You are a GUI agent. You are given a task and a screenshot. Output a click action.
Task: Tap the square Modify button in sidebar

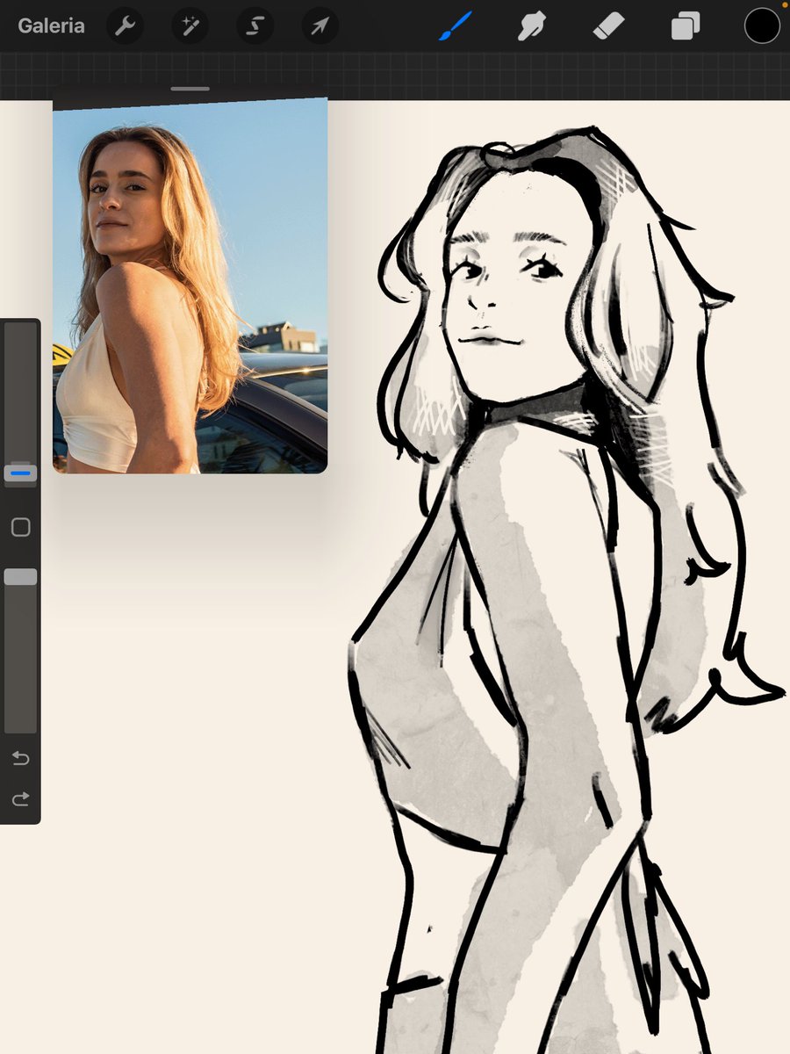coord(20,527)
